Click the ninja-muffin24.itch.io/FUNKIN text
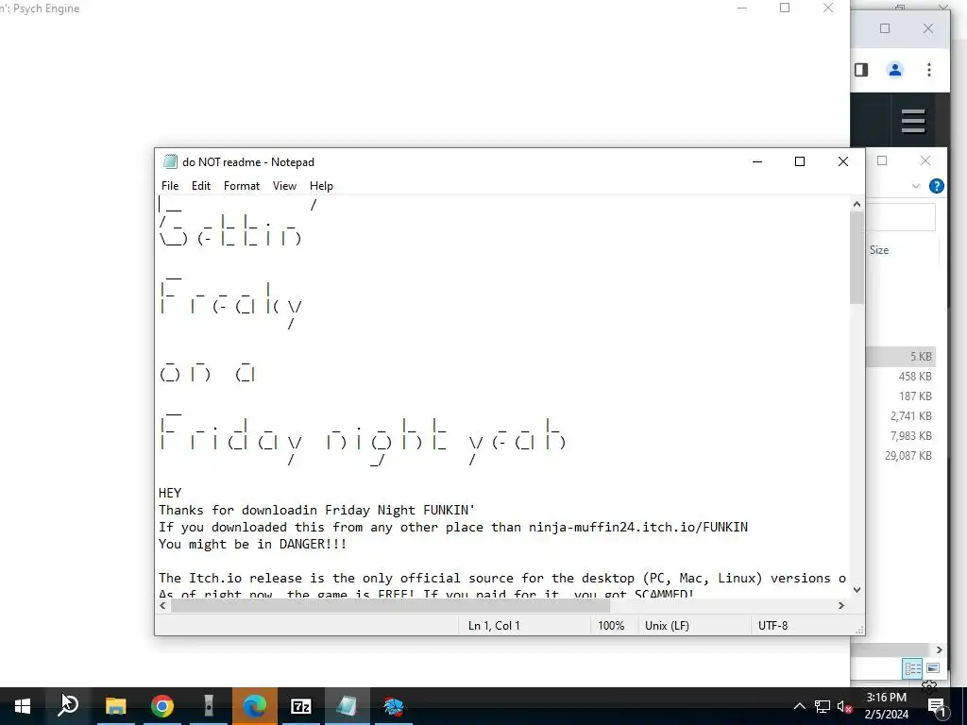The image size is (967, 725). click(638, 527)
